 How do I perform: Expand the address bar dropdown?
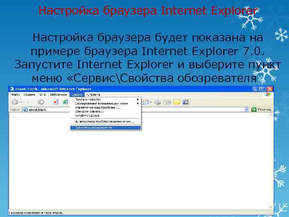246,110
